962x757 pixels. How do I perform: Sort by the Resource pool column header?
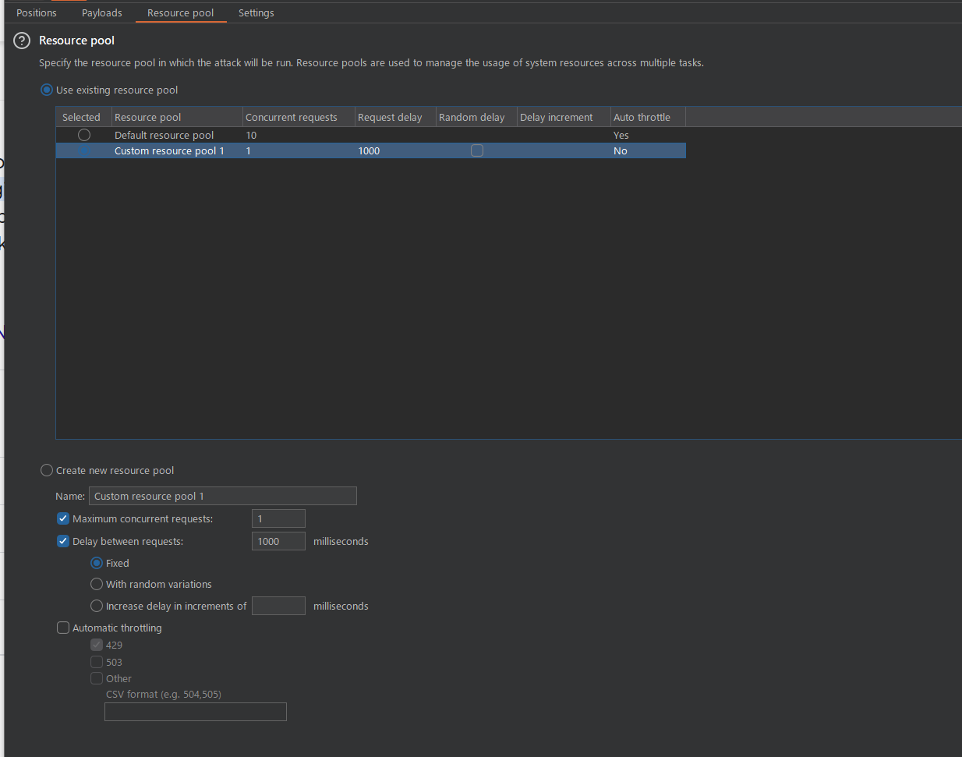point(177,117)
